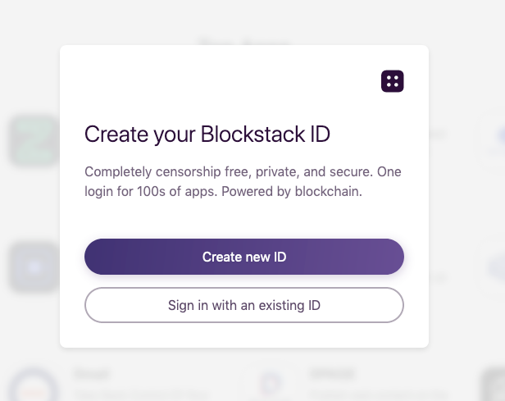Open the blurred gray icon with blue dot

click(33, 267)
